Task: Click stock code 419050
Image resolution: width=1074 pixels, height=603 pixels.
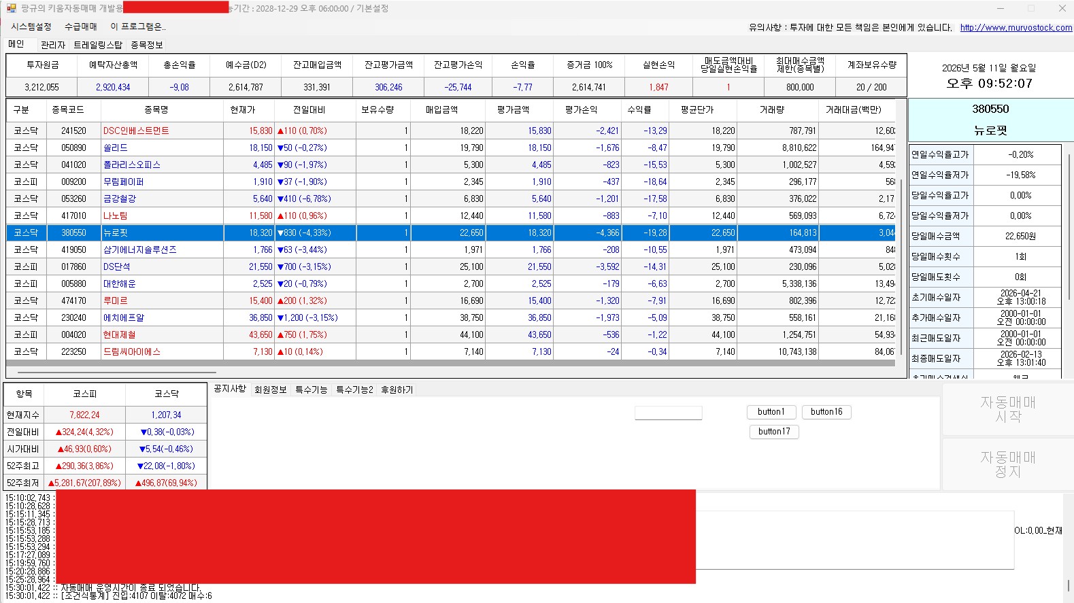Action: tap(73, 249)
